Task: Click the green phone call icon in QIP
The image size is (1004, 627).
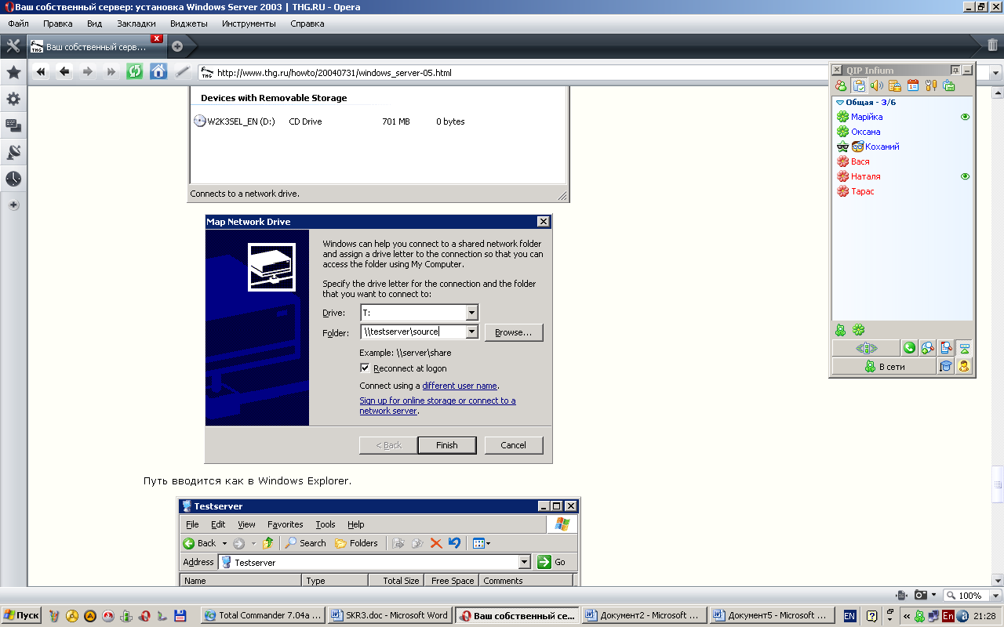Action: click(x=909, y=348)
